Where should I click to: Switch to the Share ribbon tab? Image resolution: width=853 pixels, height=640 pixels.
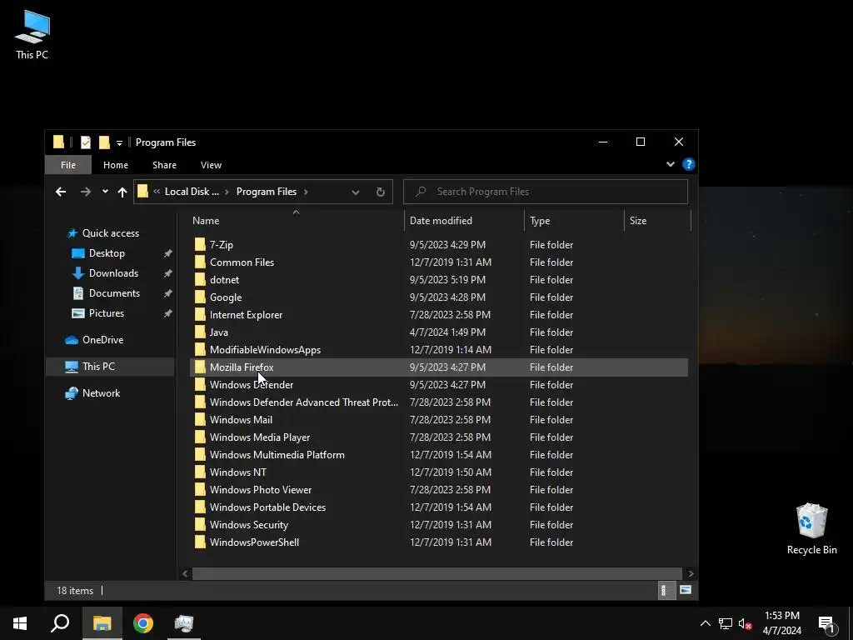click(164, 165)
